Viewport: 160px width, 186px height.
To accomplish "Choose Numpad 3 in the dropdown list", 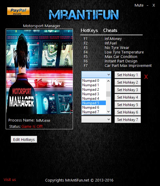I will [x=94, y=94].
